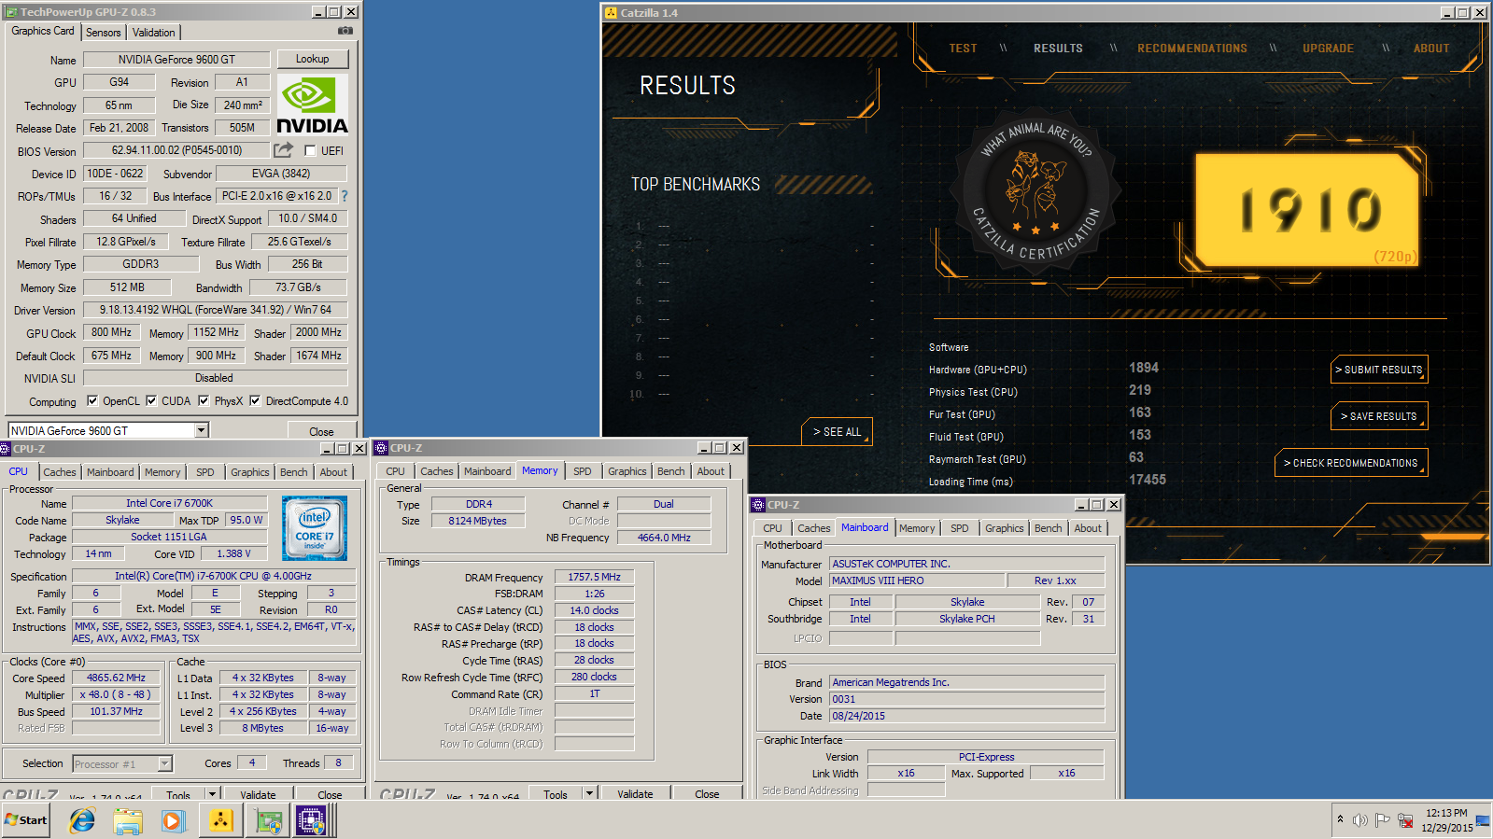Image resolution: width=1493 pixels, height=839 pixels.
Task: Click the BIOS version share/export icon
Action: point(283,150)
